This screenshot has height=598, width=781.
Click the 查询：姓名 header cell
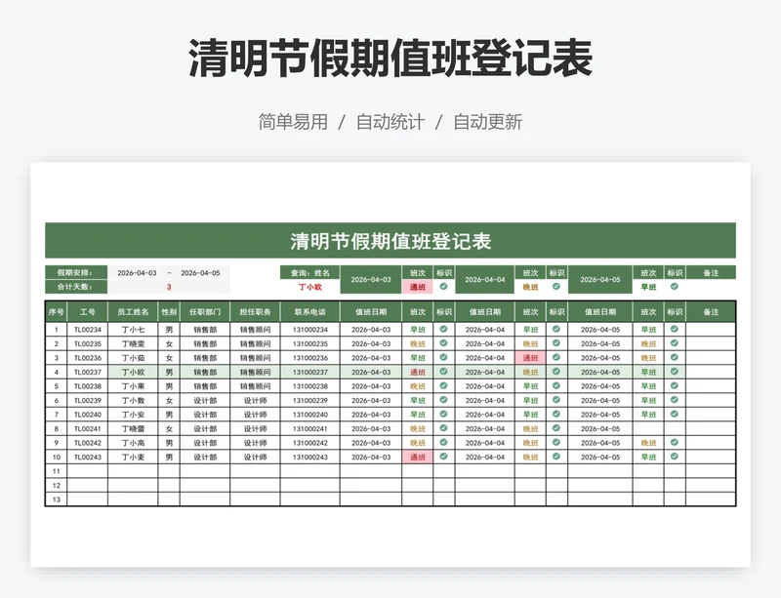tap(309, 273)
